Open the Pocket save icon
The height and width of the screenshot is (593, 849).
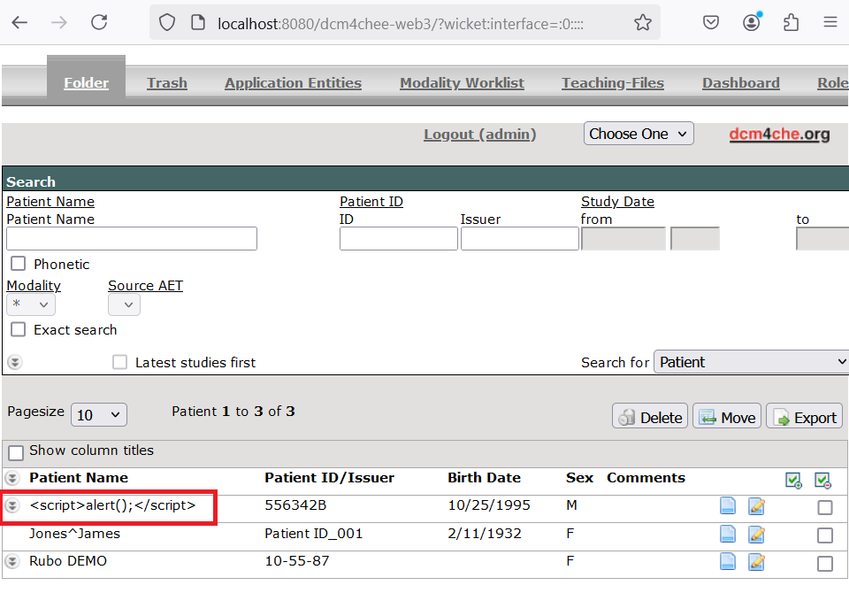711,23
